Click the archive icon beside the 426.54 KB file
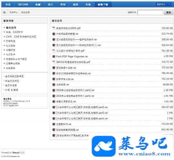174x160 pixels. click(54, 45)
